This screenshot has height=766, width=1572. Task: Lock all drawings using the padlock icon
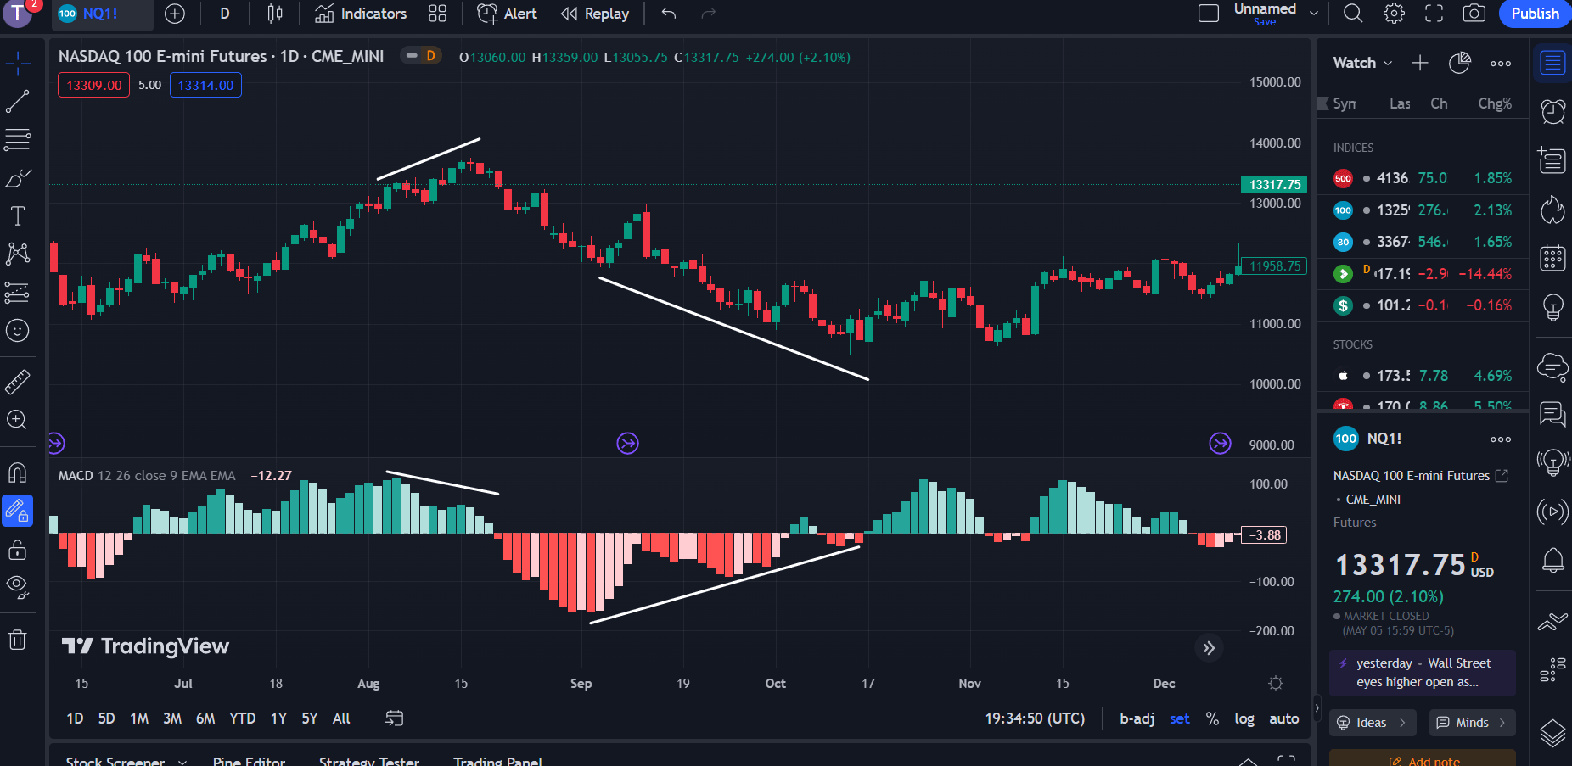tap(17, 550)
